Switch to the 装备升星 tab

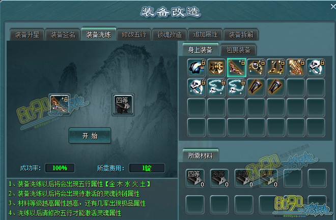pos(27,35)
